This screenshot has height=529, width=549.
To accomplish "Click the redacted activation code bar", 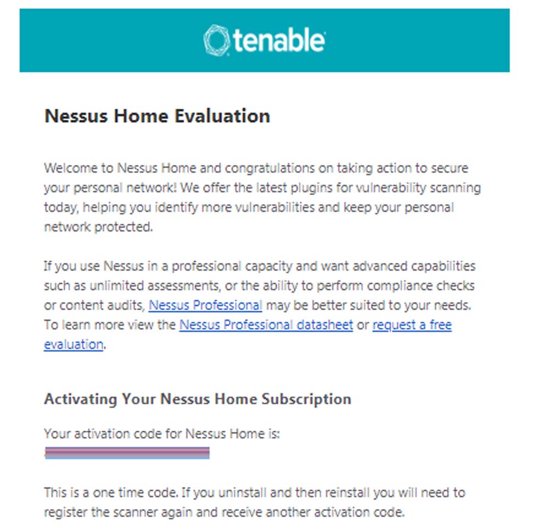I will (x=127, y=453).
